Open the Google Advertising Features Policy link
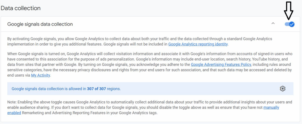302x124 pixels. tap(221, 64)
